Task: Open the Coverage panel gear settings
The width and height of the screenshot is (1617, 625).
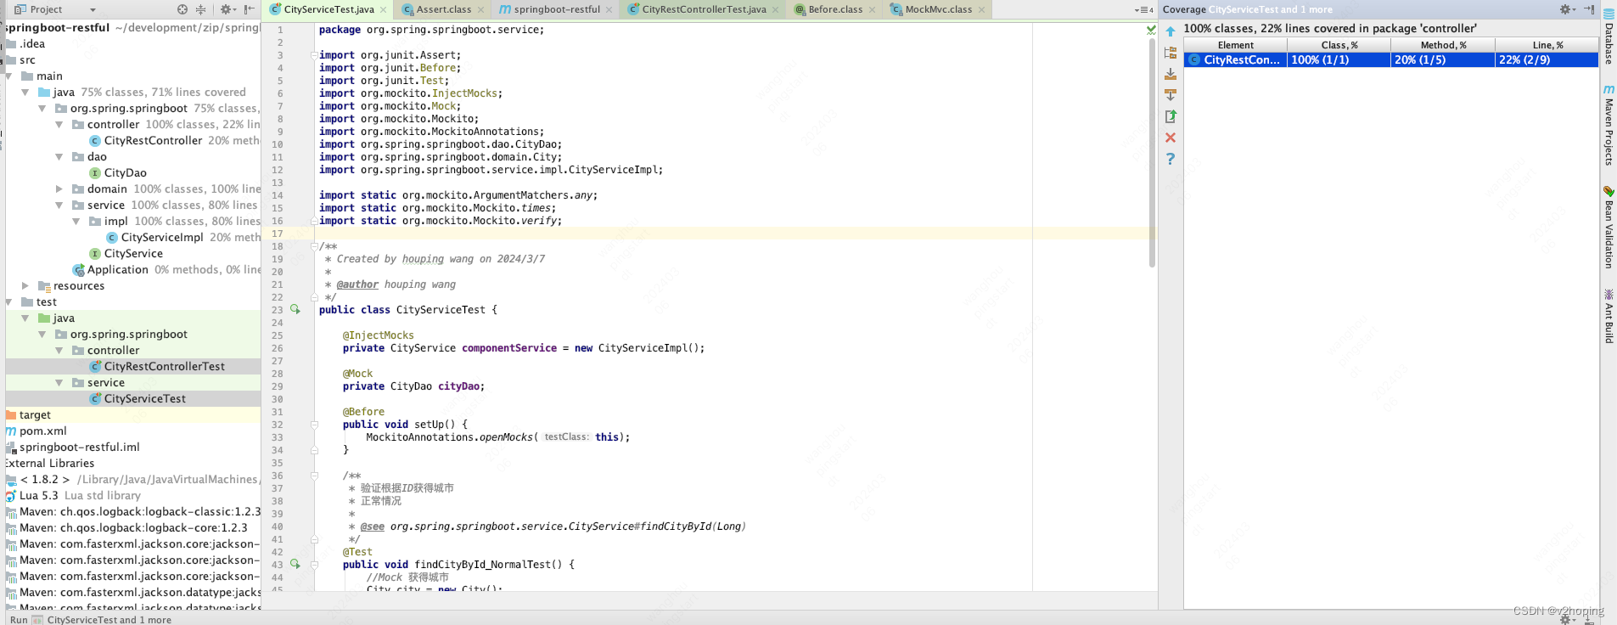Action: point(1567,9)
